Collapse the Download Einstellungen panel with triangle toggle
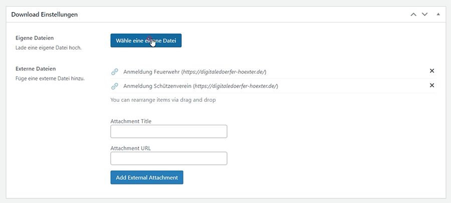The width and height of the screenshot is (451, 203). (x=438, y=15)
